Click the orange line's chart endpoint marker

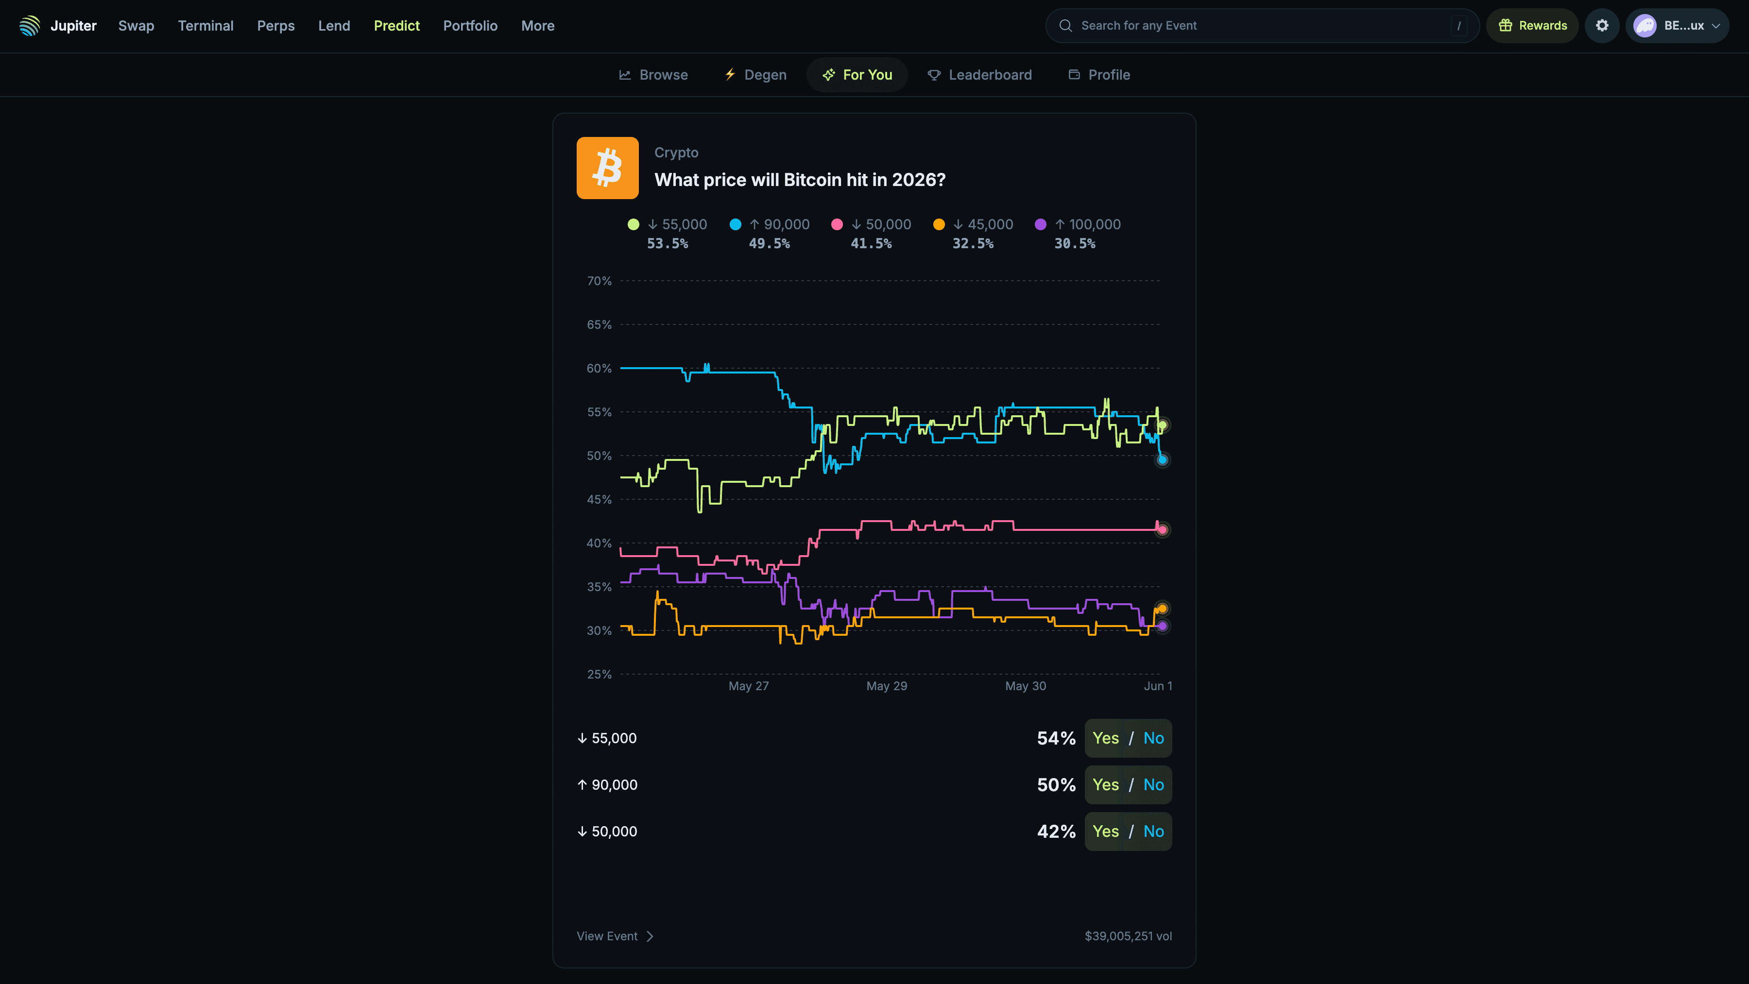pyautogui.click(x=1163, y=609)
